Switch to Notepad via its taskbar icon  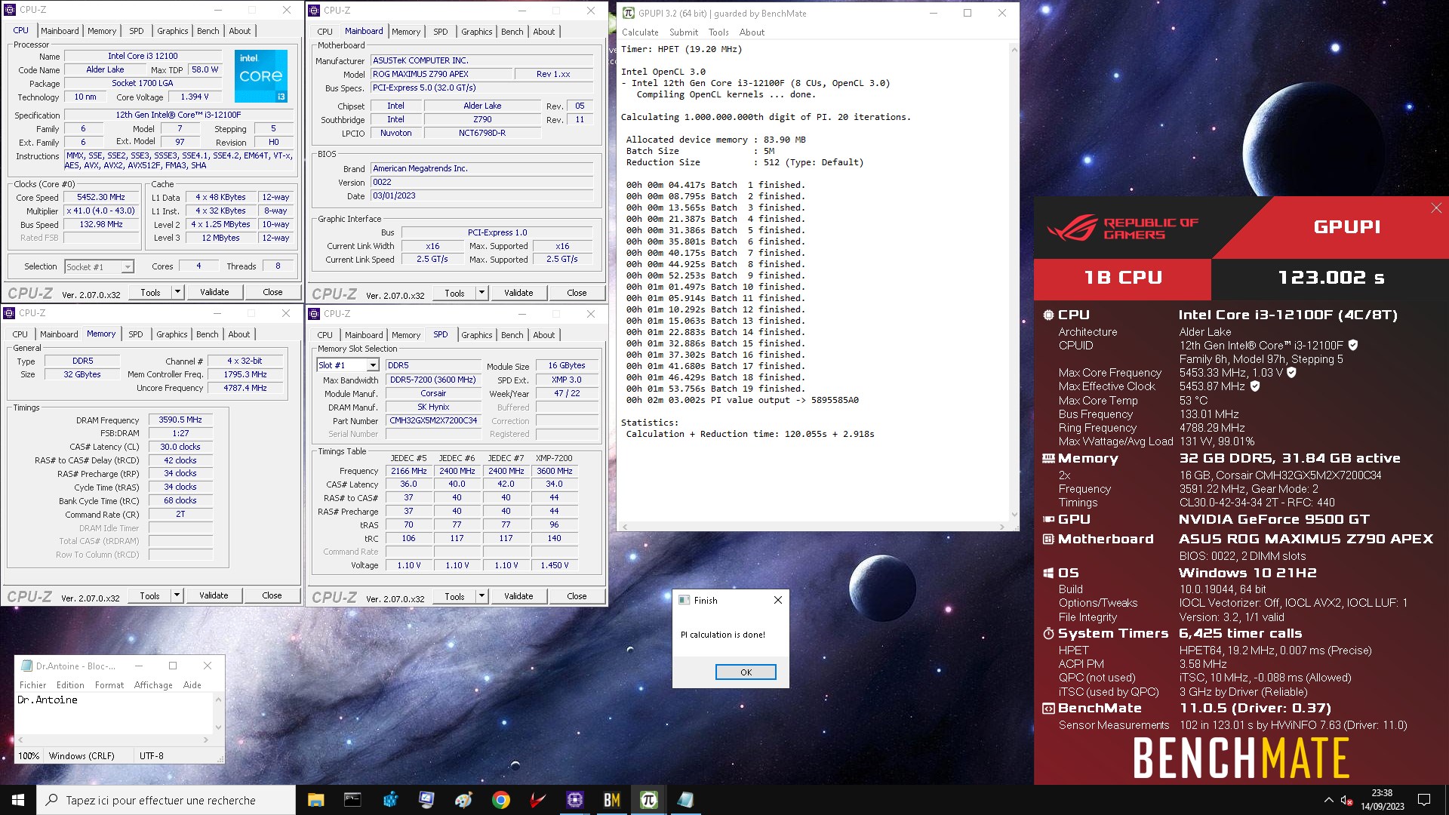685,800
